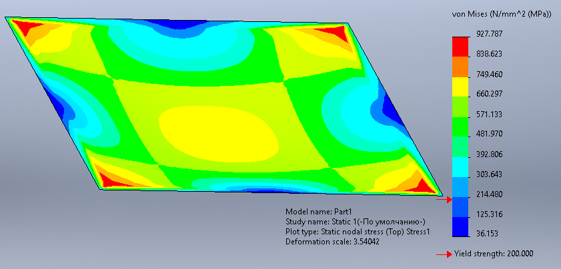Click the cyan band in the color legend
The width and height of the screenshot is (561, 269).
pyautogui.click(x=460, y=166)
